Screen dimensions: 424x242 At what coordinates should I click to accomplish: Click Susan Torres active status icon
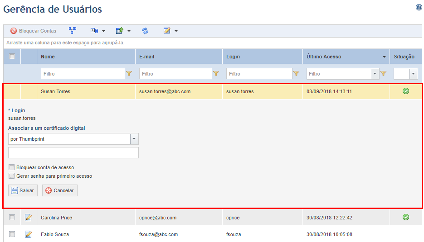pos(405,91)
